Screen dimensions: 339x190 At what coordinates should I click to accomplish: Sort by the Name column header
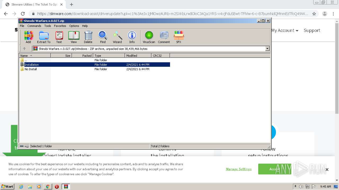pyautogui.click(x=35, y=55)
